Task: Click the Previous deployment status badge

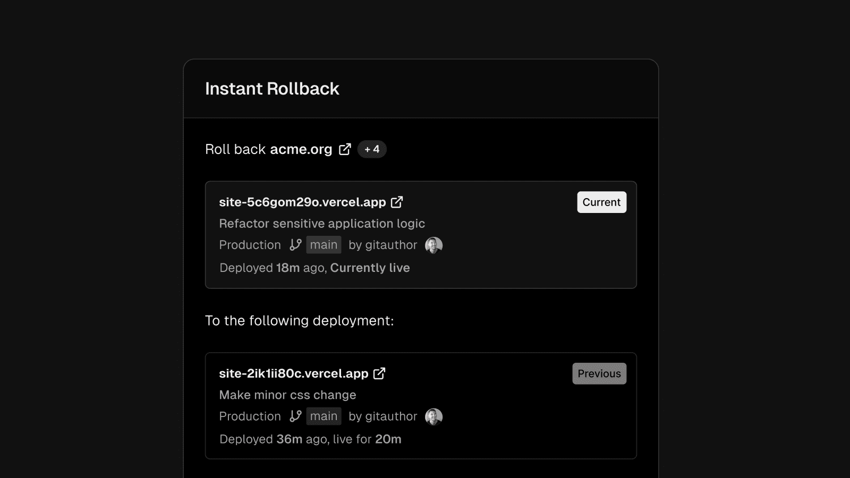Action: click(599, 373)
